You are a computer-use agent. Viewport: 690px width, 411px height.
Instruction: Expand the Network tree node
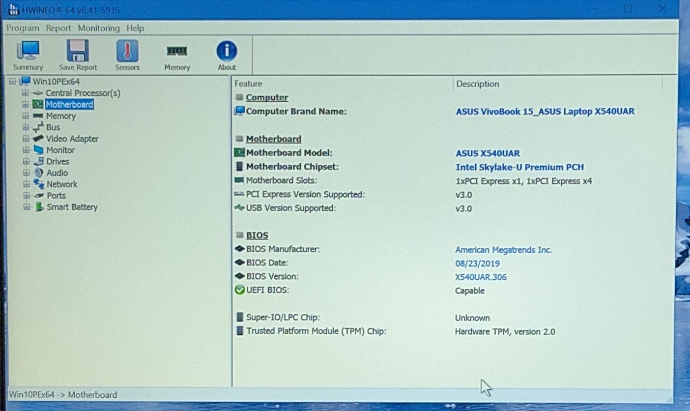[x=26, y=184]
